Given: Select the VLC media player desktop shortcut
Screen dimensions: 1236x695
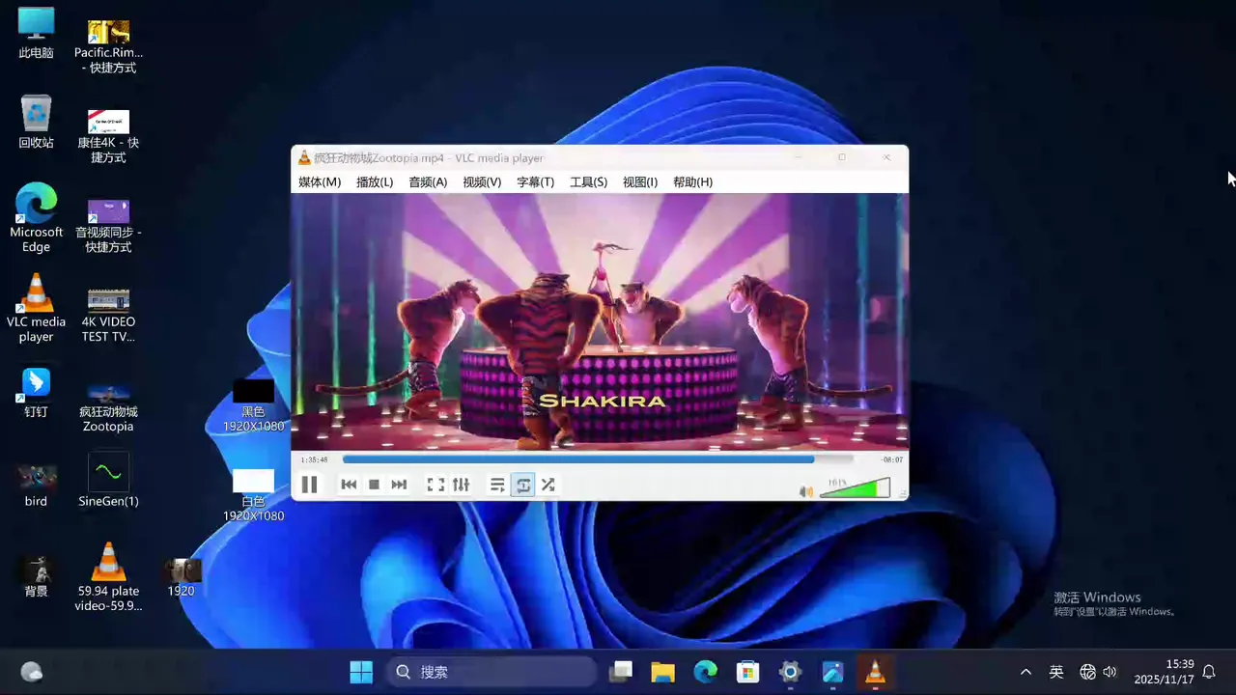Looking at the screenshot, I should (x=36, y=308).
